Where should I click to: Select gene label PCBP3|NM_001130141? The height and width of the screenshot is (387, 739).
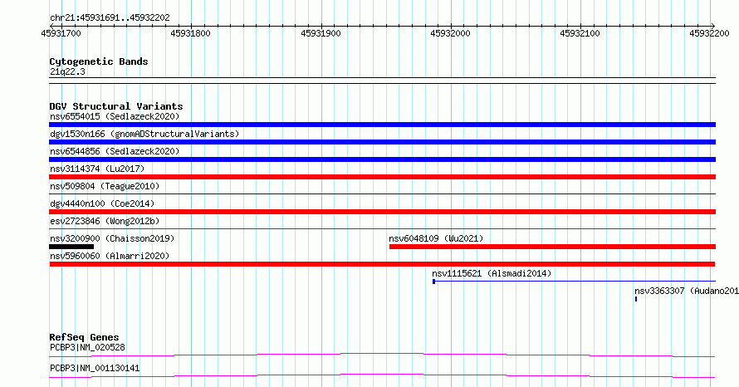pyautogui.click(x=95, y=368)
